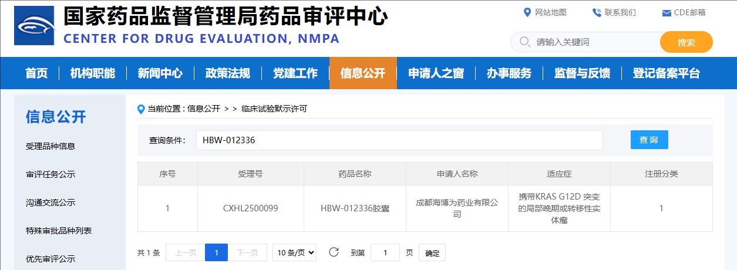Click the KRAS G12D indication cell

pyautogui.click(x=559, y=208)
